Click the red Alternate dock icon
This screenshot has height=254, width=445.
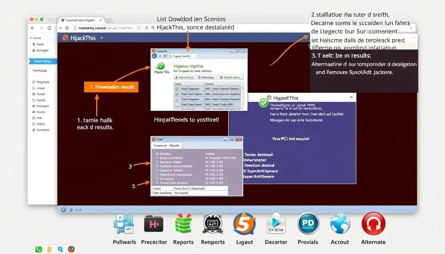(373, 224)
